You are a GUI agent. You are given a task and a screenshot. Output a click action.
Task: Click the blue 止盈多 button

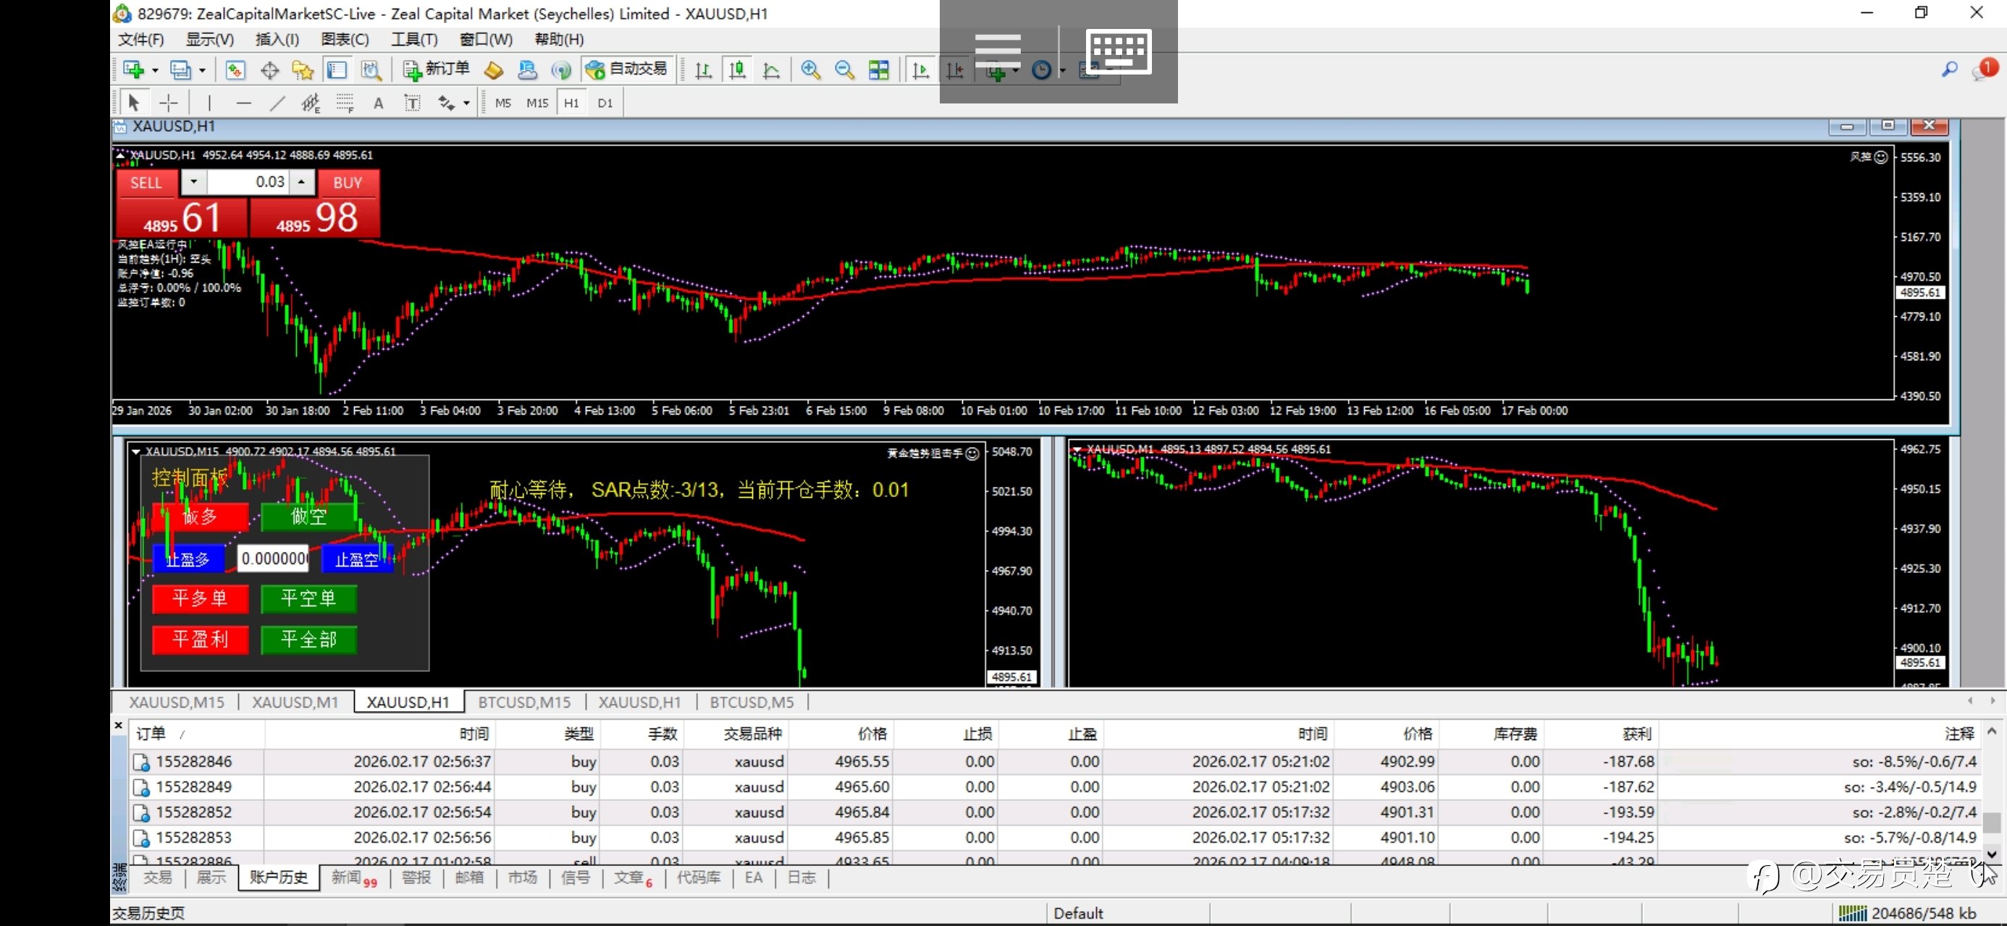tap(188, 558)
